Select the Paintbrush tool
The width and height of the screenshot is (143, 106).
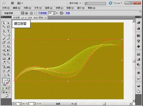pos(4,39)
